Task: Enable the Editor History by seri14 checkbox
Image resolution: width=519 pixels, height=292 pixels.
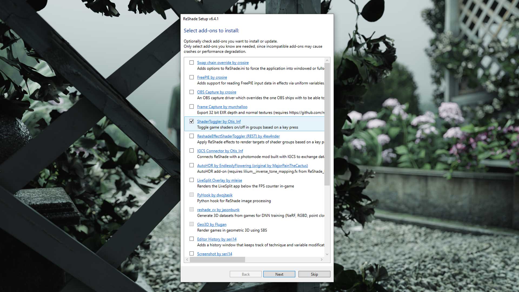Action: (192, 239)
